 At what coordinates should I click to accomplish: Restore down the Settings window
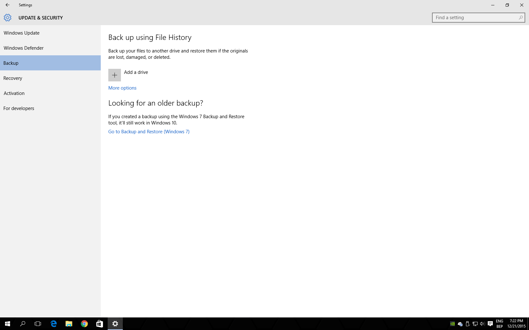tap(507, 5)
